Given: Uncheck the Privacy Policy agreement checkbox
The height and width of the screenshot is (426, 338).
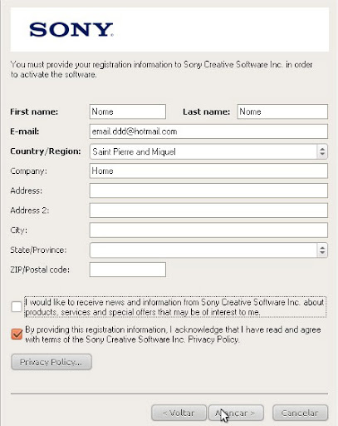Looking at the screenshot, I should click(x=17, y=334).
